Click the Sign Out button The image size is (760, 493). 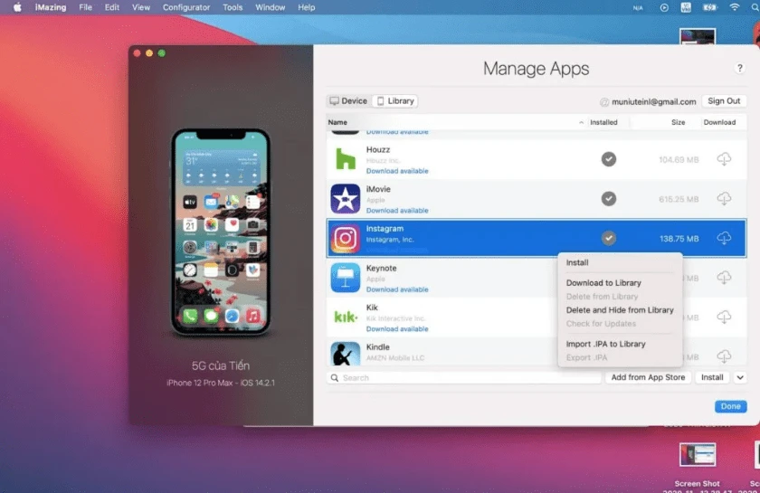tap(724, 100)
